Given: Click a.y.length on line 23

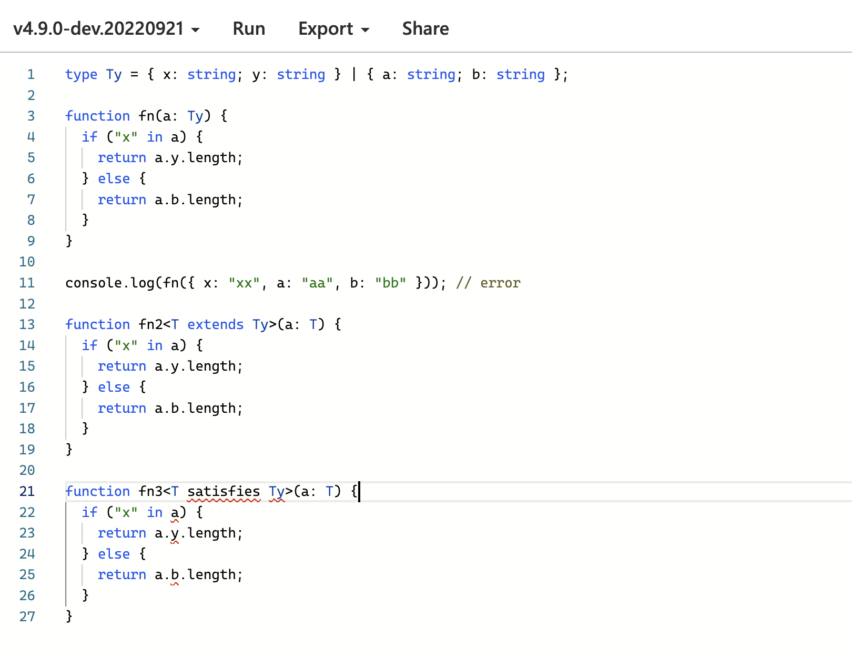Looking at the screenshot, I should 197,533.
